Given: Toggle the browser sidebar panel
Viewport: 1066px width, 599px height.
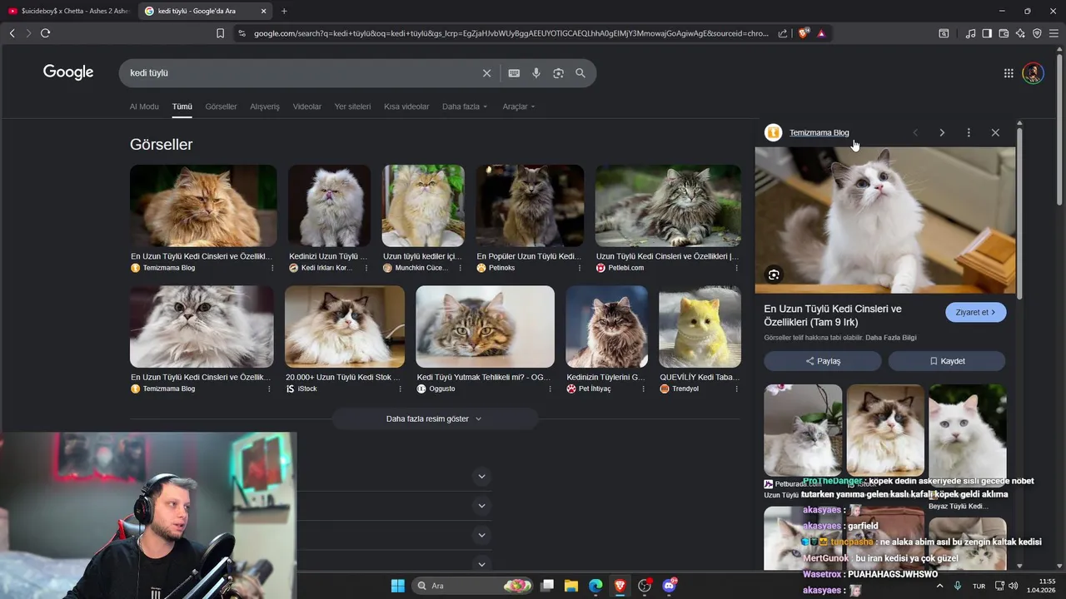Looking at the screenshot, I should point(987,33).
